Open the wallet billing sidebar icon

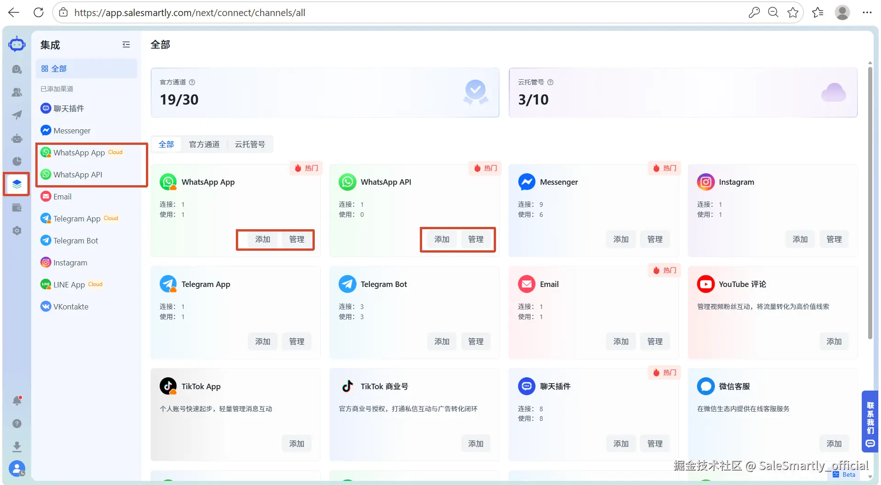click(x=17, y=208)
